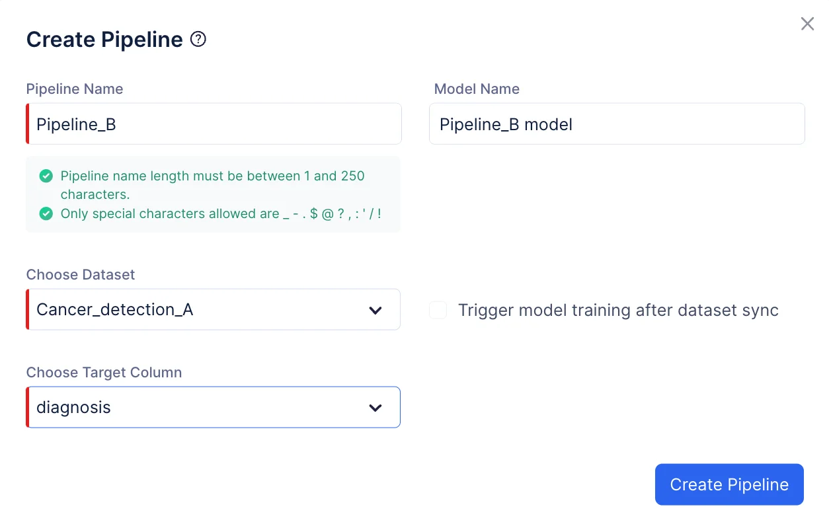Click the name length rule checkmark icon

(x=46, y=176)
